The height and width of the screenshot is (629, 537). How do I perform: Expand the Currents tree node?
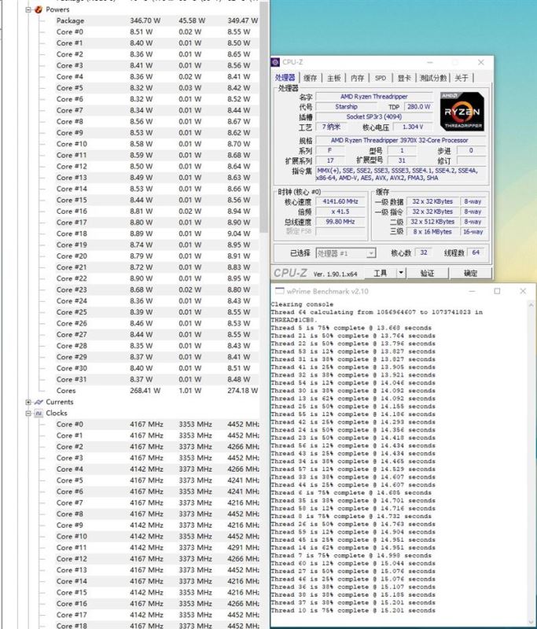(x=28, y=402)
